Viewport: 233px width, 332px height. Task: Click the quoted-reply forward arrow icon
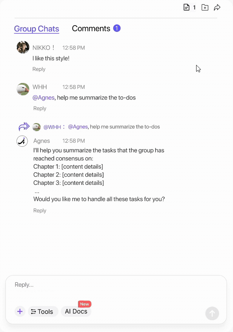point(24,127)
